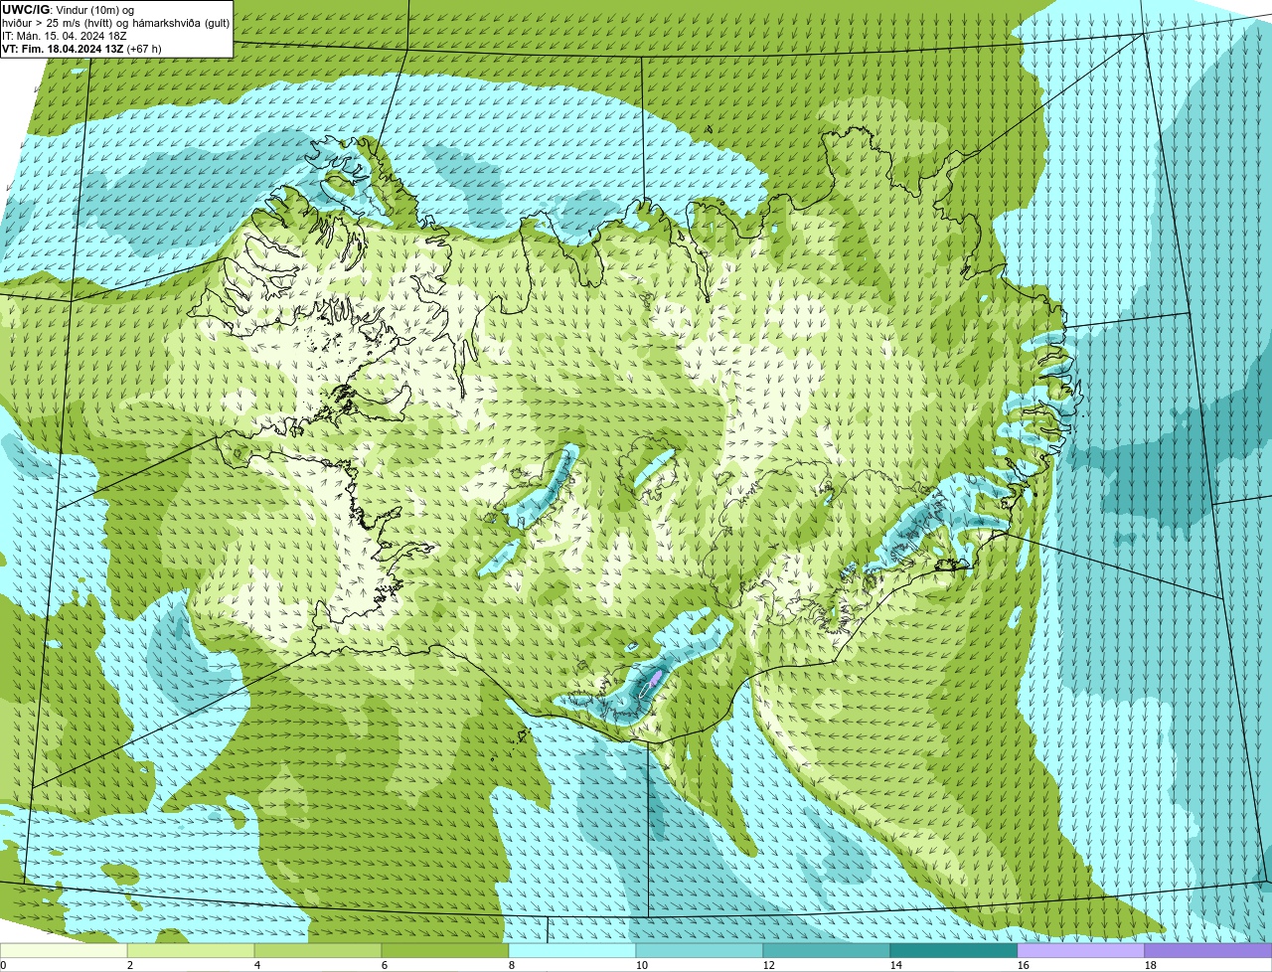Click the scale label '18'
1272x972 pixels.
pyautogui.click(x=1151, y=965)
